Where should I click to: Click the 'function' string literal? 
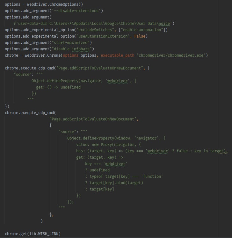(x=152, y=177)
